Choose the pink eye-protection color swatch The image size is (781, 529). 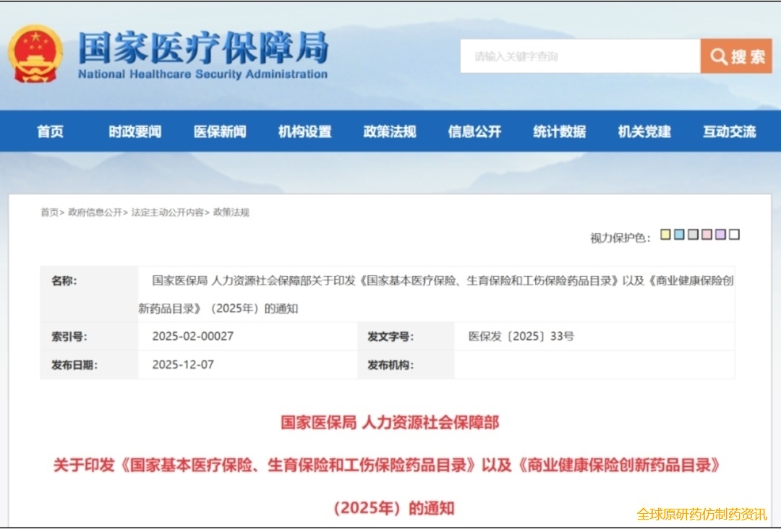(x=707, y=235)
